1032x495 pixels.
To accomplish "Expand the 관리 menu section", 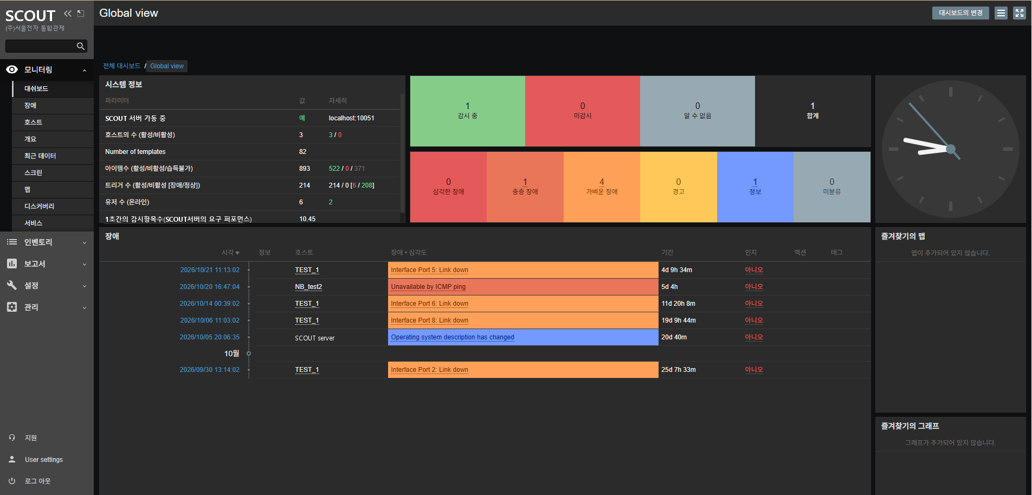I will click(x=85, y=307).
